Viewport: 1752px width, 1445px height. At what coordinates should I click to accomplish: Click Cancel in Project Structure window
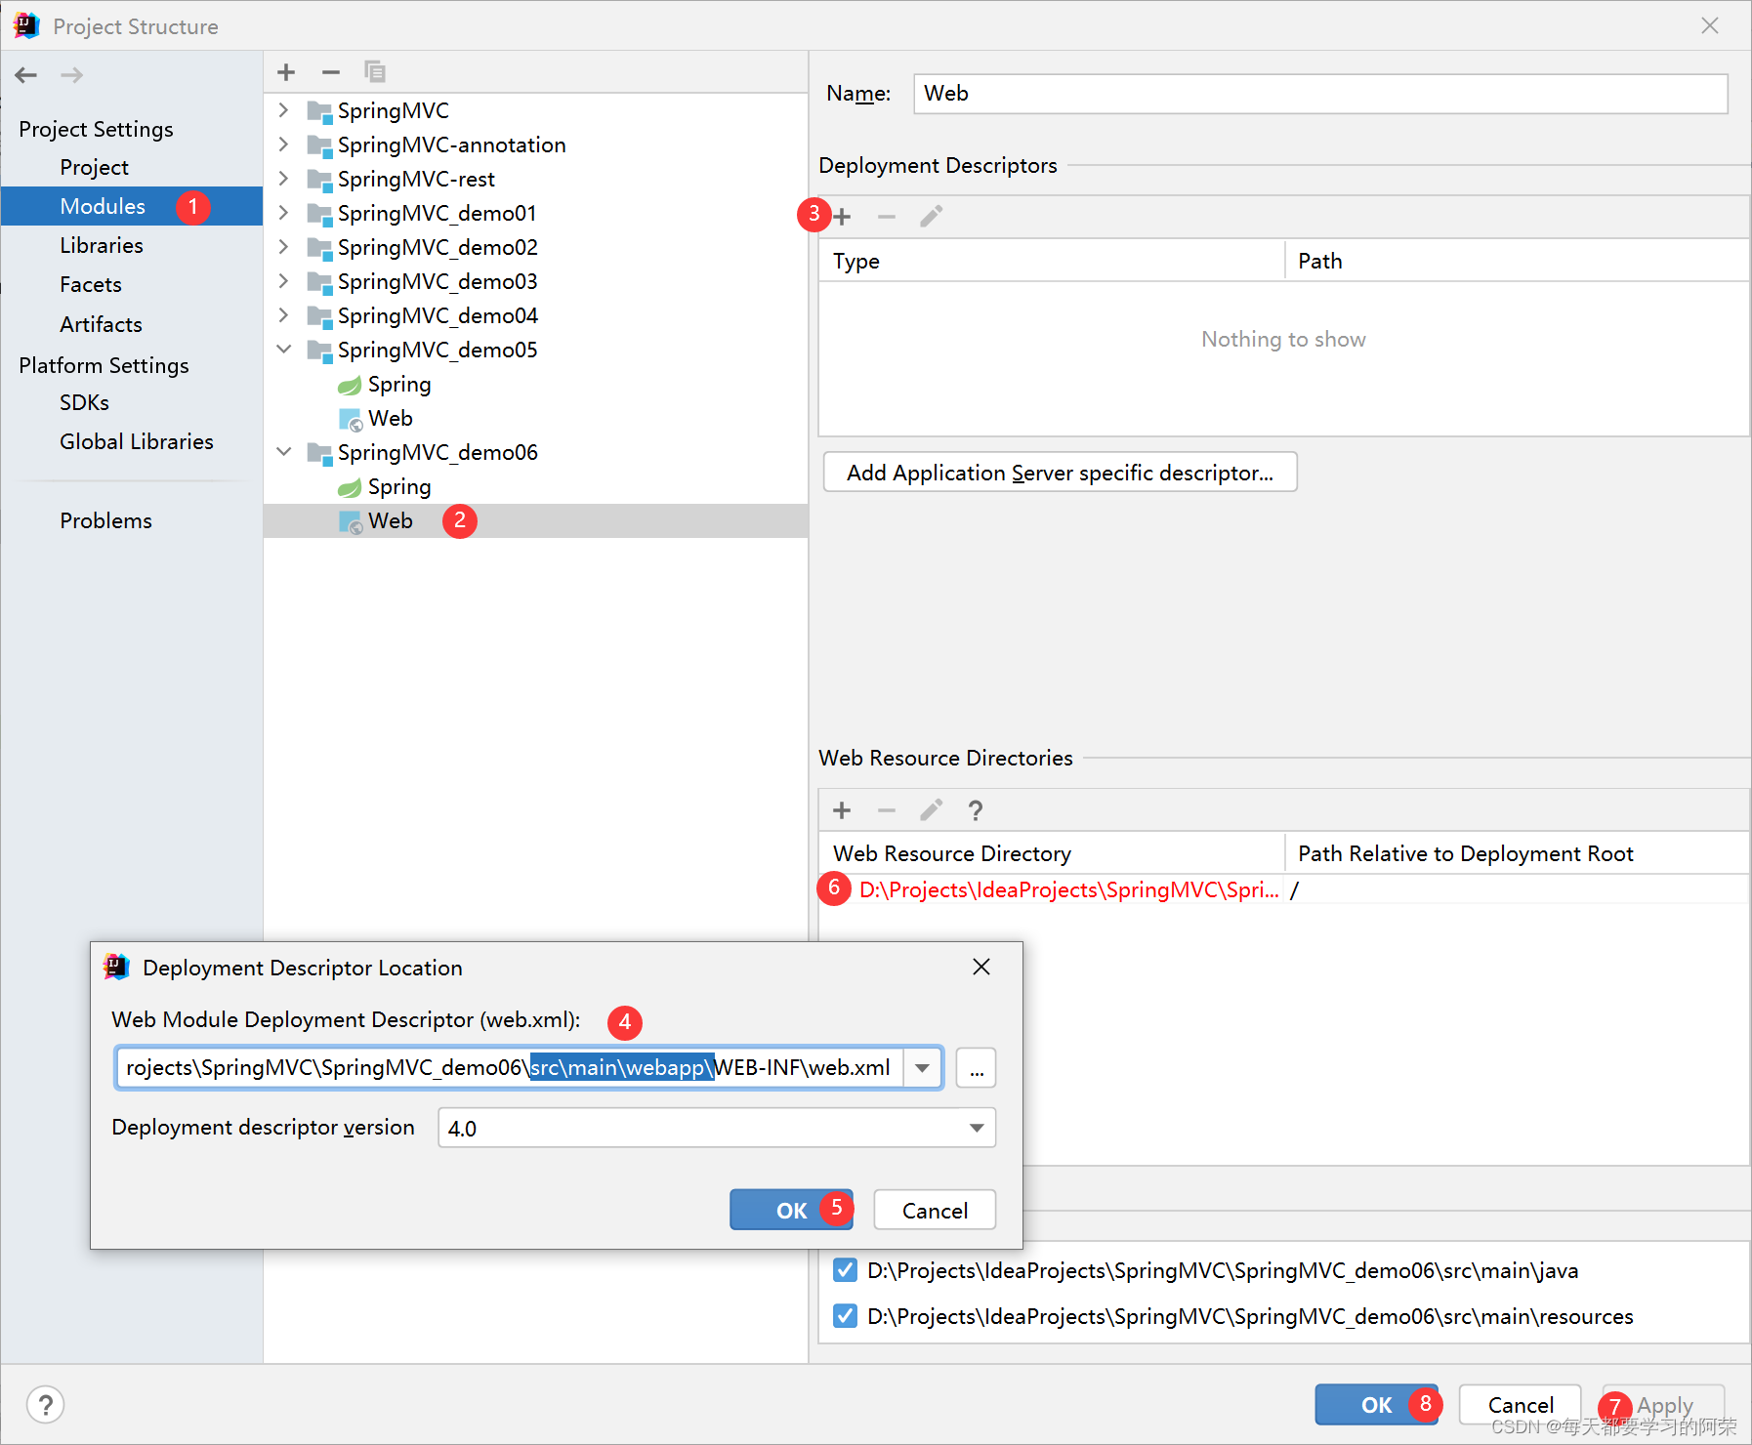[x=1521, y=1405]
